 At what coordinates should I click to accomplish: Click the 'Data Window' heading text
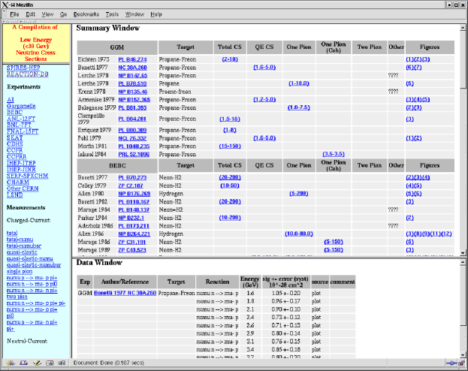coord(99,263)
